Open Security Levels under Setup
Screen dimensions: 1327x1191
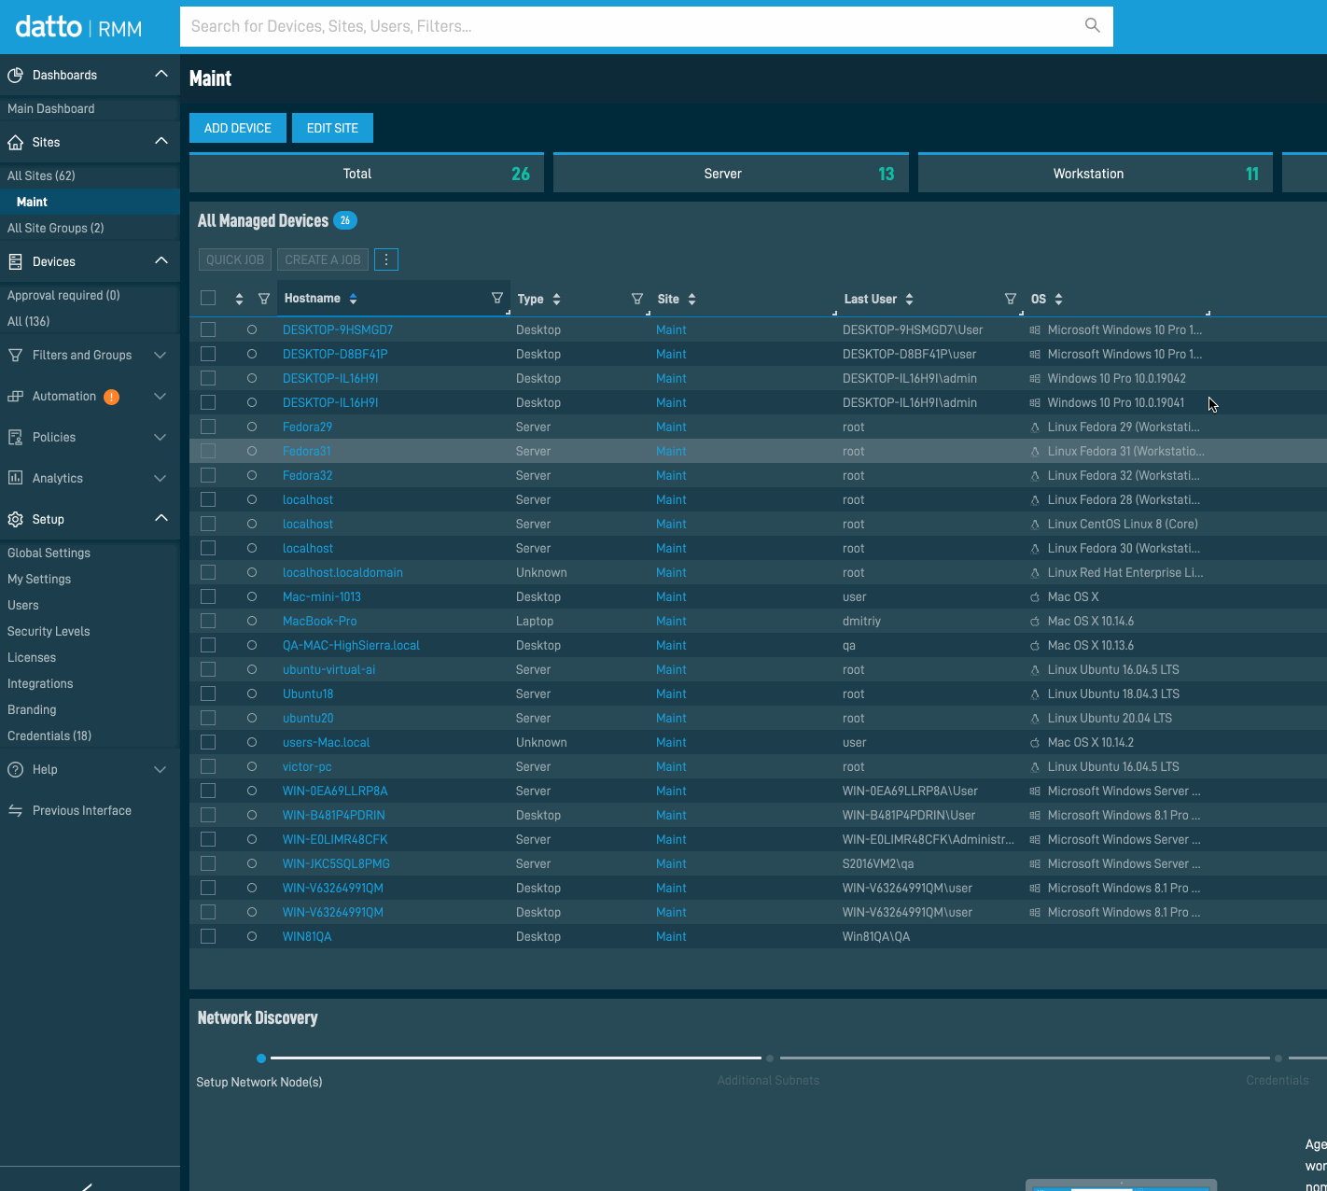(x=49, y=631)
